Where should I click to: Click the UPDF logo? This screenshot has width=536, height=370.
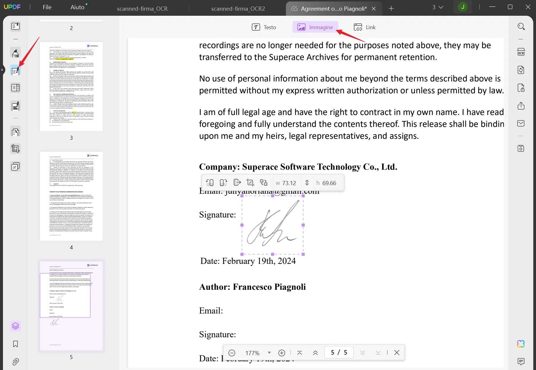tap(12, 7)
